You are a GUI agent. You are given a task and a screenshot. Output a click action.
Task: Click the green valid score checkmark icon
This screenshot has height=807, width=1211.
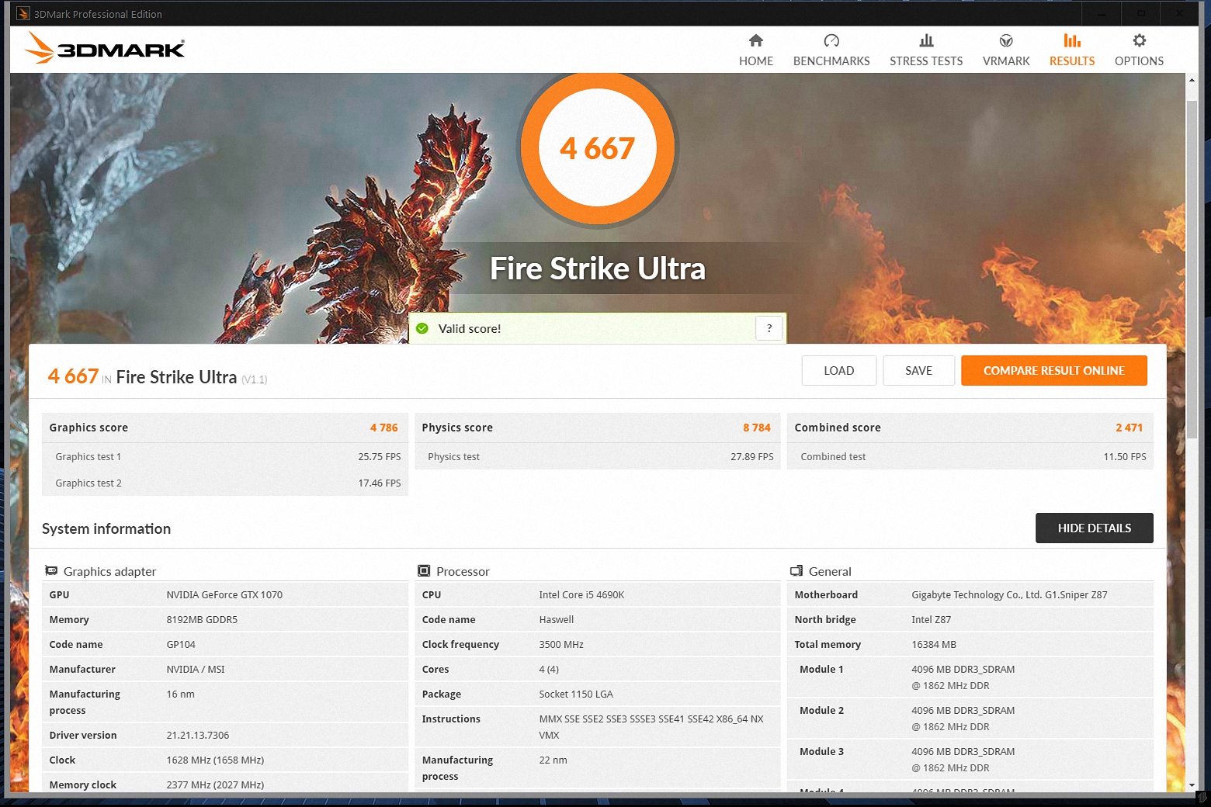tap(422, 328)
